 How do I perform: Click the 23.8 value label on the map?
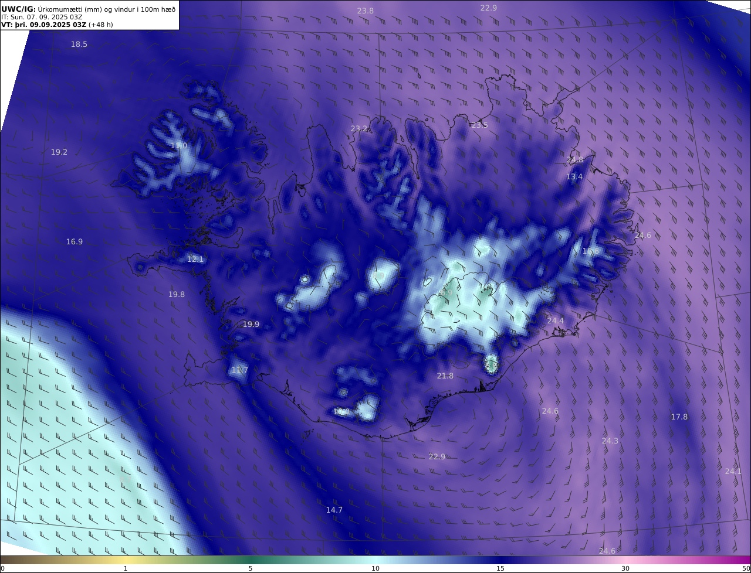(366, 11)
